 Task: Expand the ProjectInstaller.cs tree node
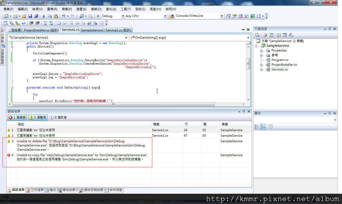coord(262,65)
